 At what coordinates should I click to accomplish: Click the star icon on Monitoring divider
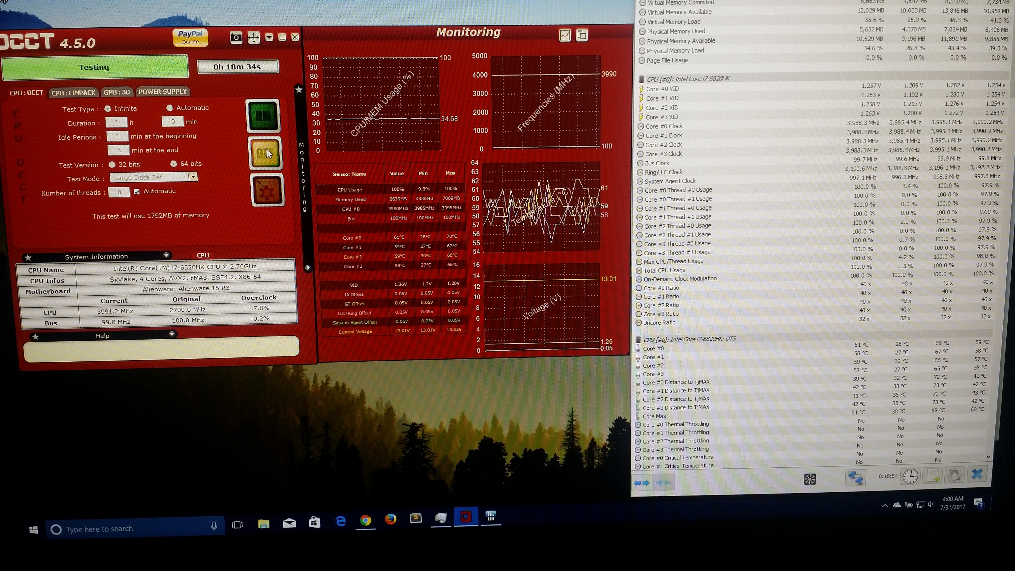299,90
